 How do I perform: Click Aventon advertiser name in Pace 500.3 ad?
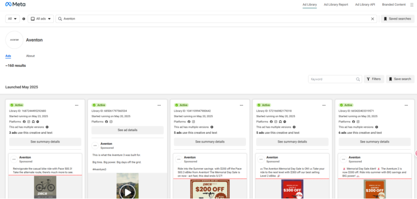tap(25, 157)
